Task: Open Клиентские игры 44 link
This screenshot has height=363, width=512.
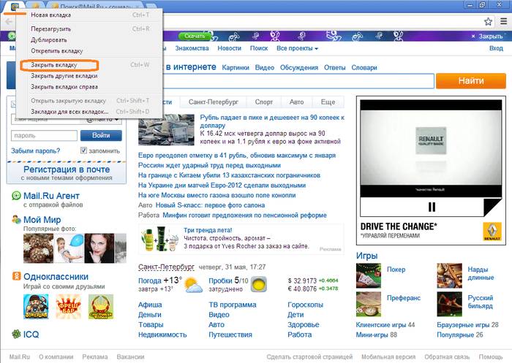Action: click(x=385, y=325)
